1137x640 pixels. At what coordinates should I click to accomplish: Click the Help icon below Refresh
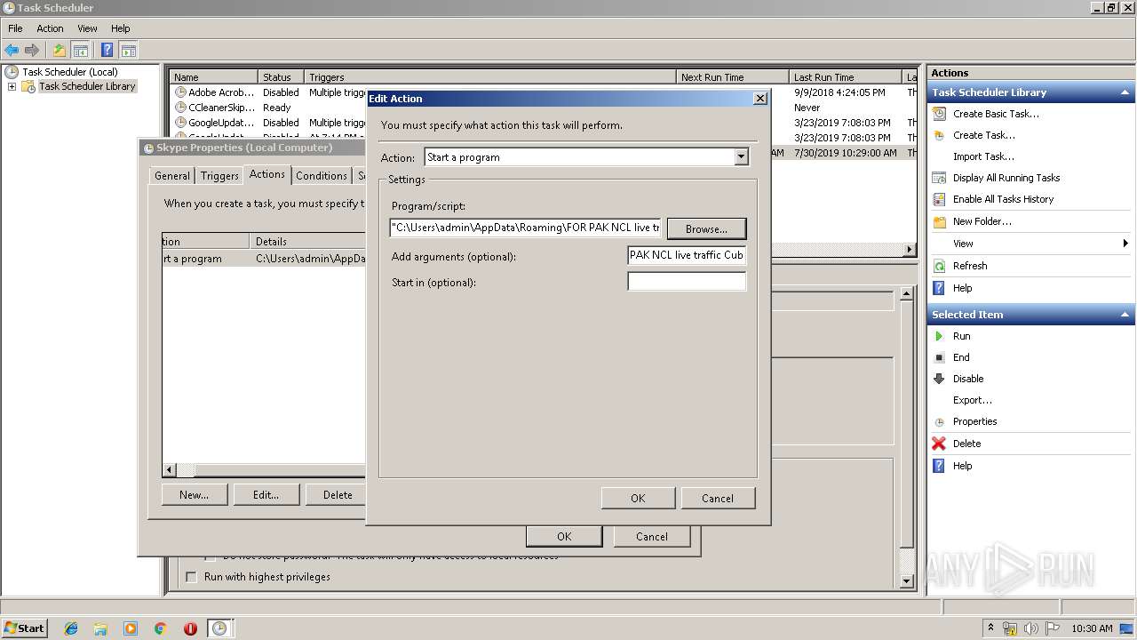point(939,288)
